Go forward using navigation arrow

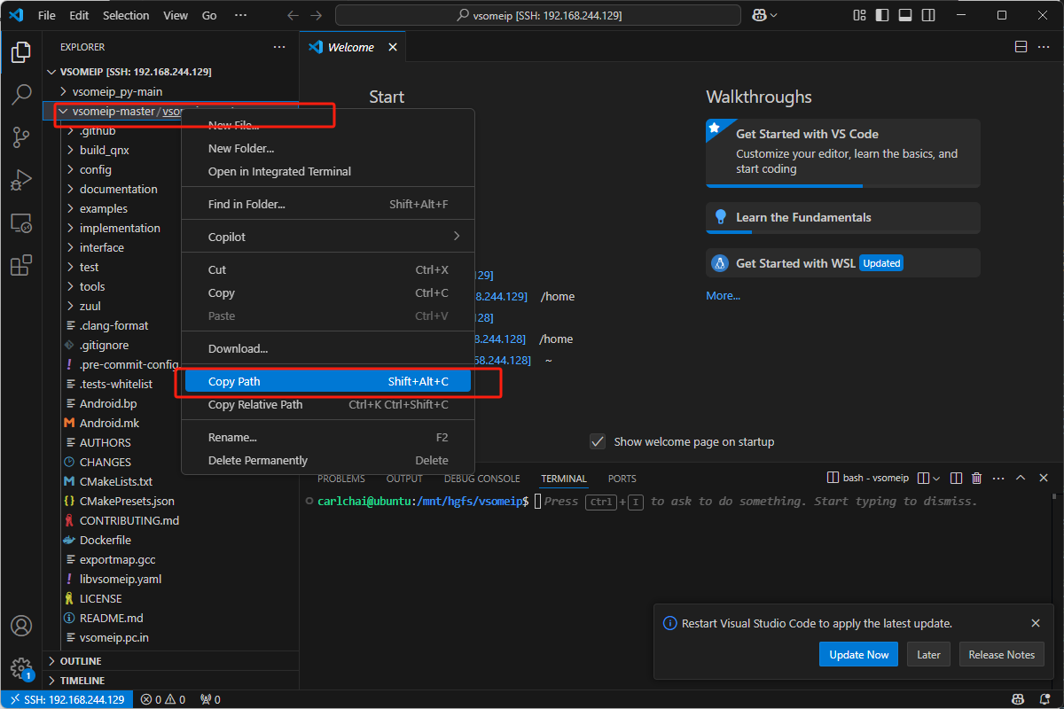click(317, 15)
